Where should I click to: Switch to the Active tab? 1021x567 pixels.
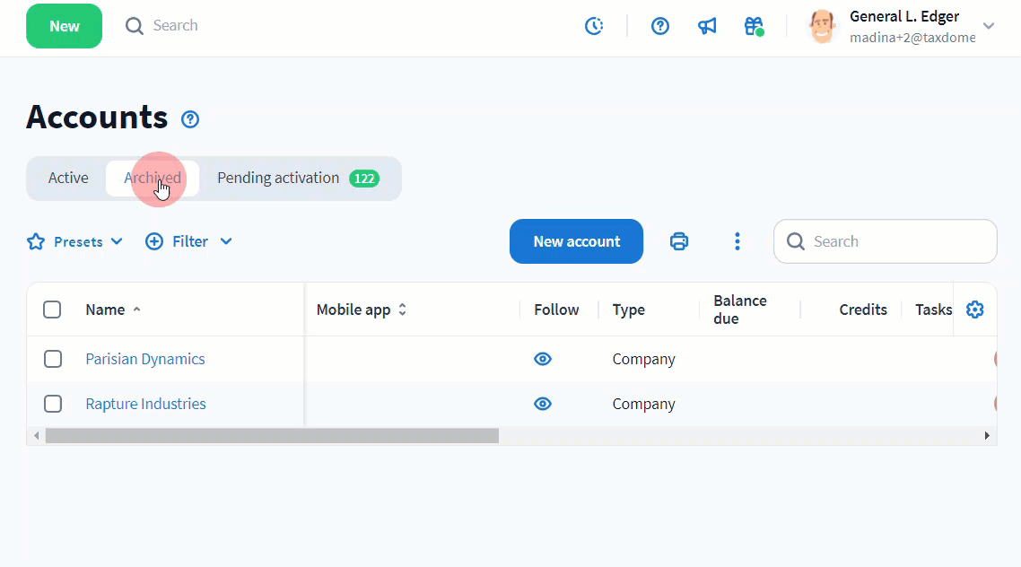[x=68, y=178]
